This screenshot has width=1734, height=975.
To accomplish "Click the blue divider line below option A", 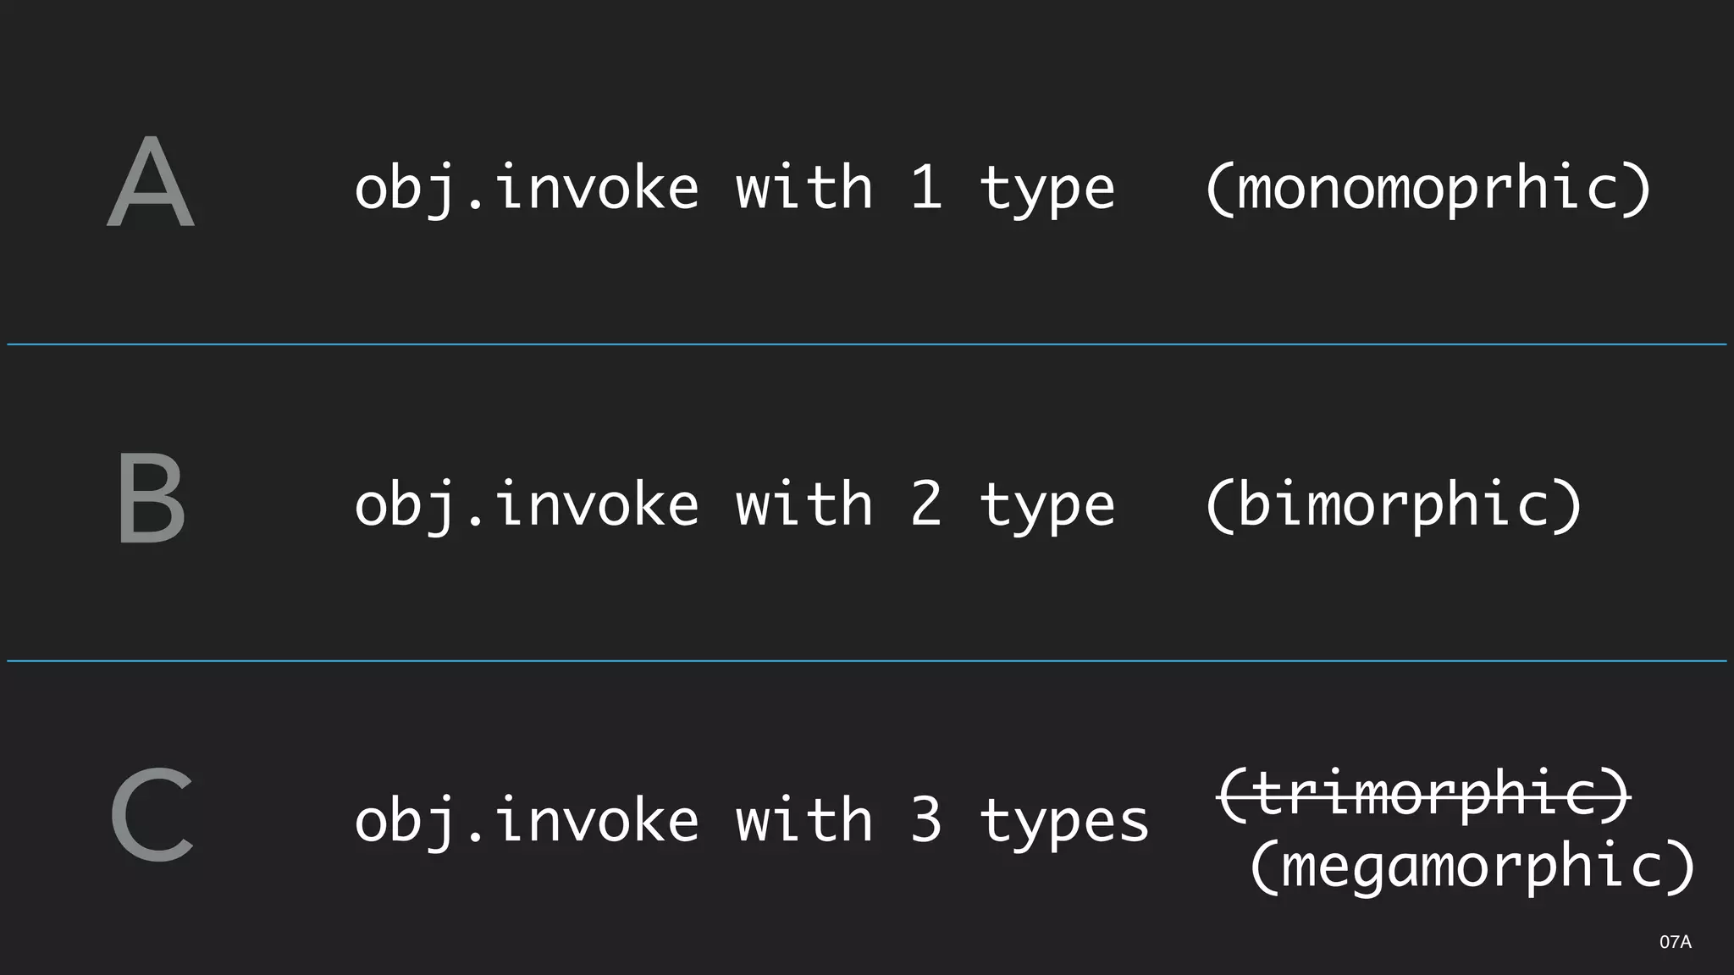I will [x=867, y=344].
